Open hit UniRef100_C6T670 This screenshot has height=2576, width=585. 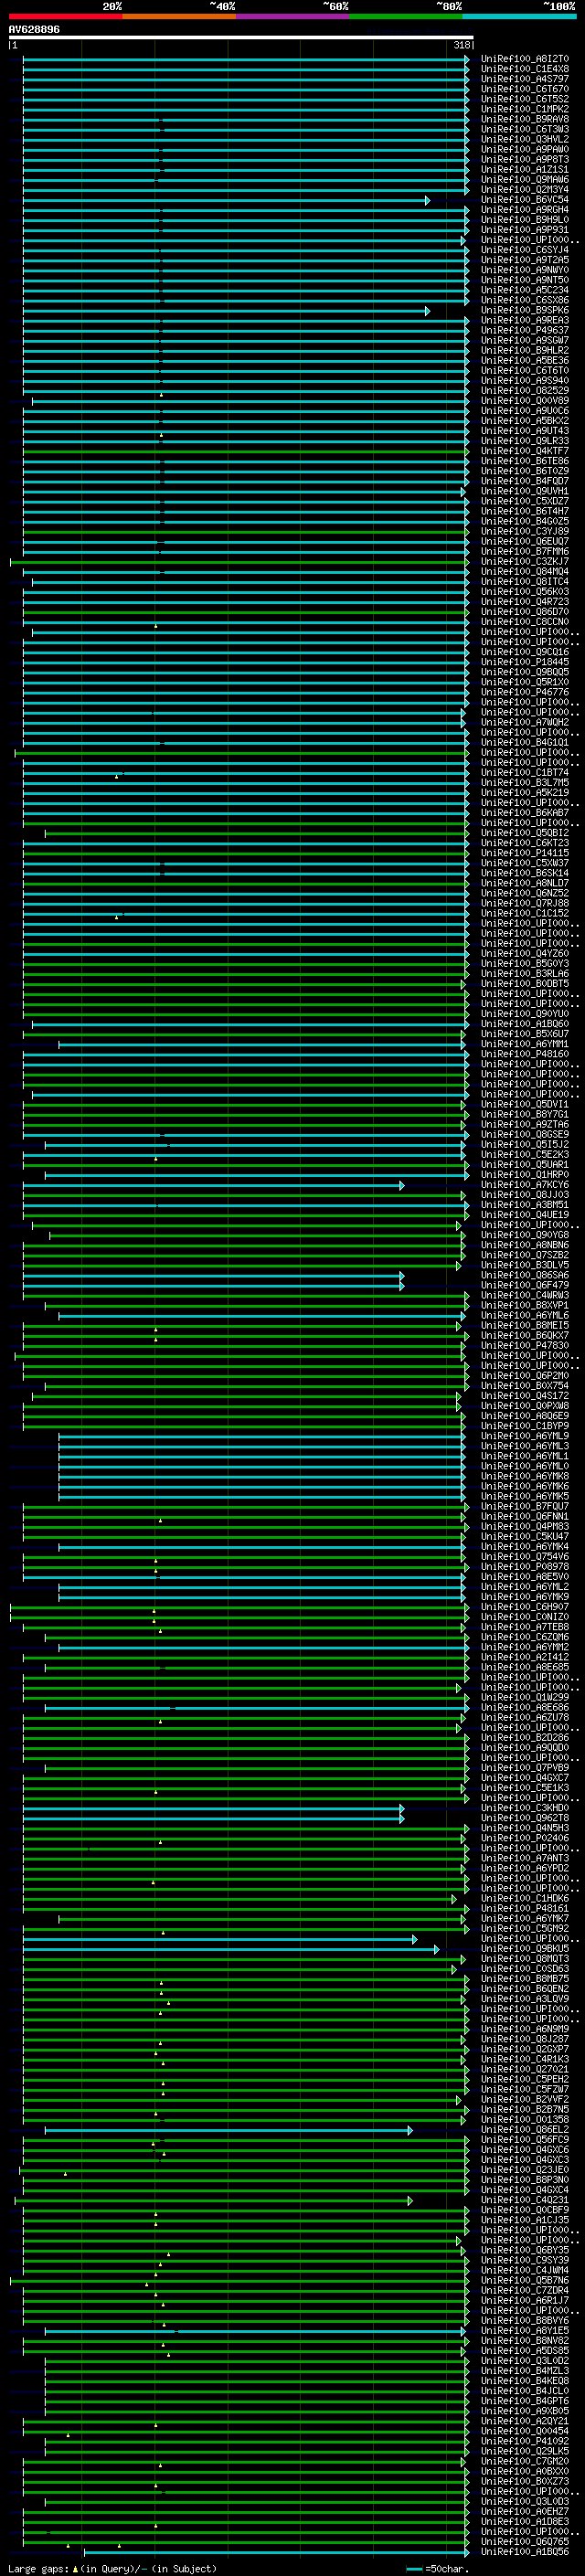pyautogui.click(x=525, y=89)
